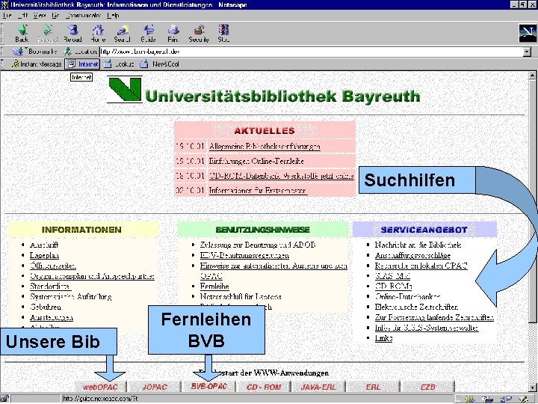Open the Communicator menu
This screenshot has height=404, width=538.
point(84,16)
